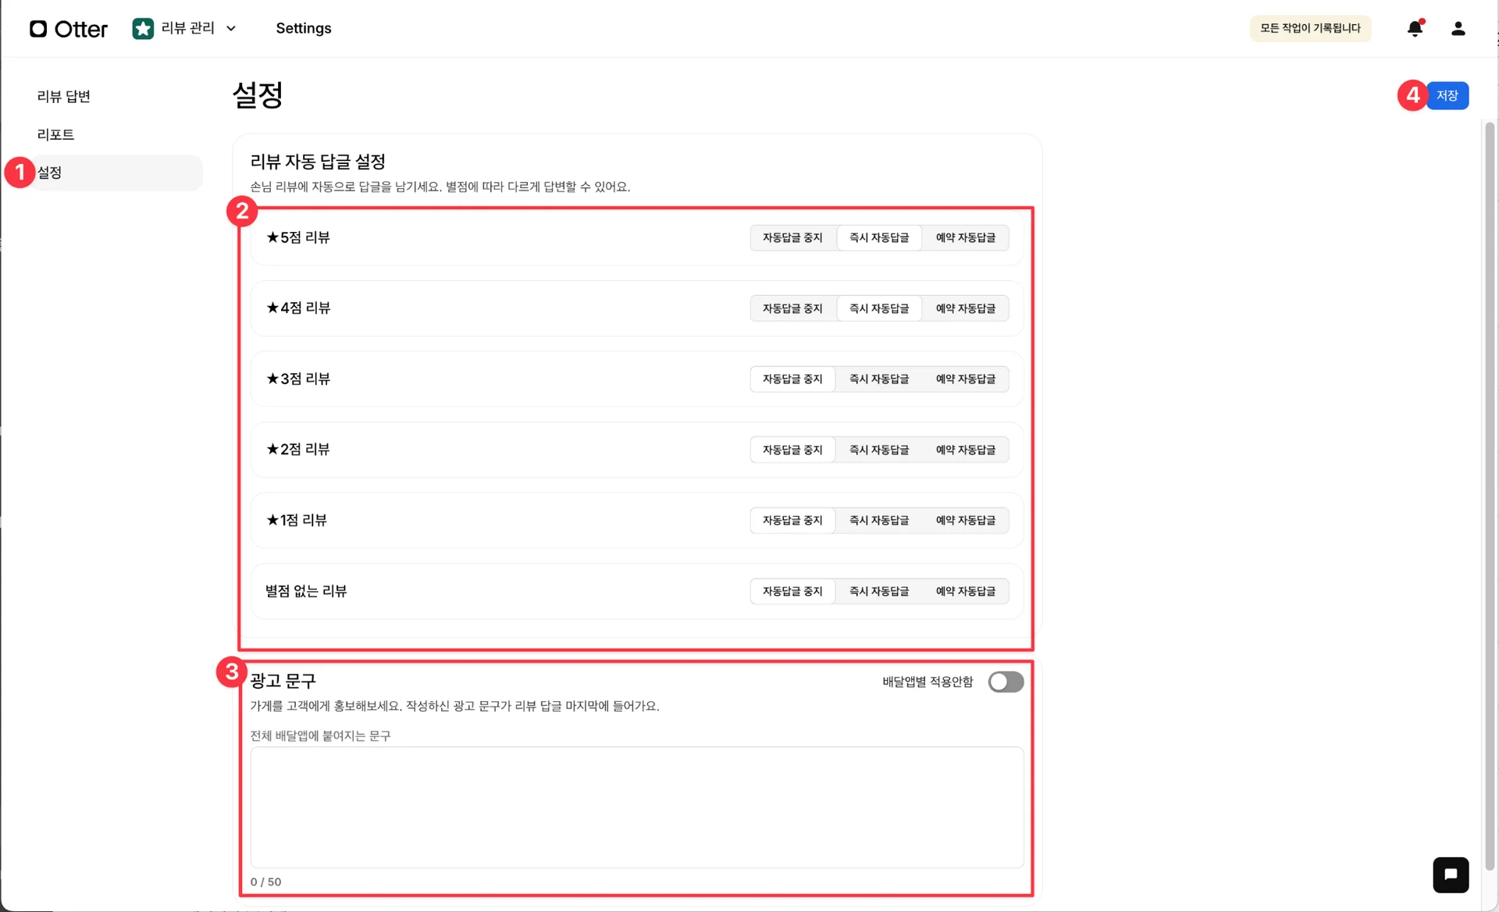Image resolution: width=1499 pixels, height=912 pixels.
Task: Click the Otter logo
Action: click(69, 29)
